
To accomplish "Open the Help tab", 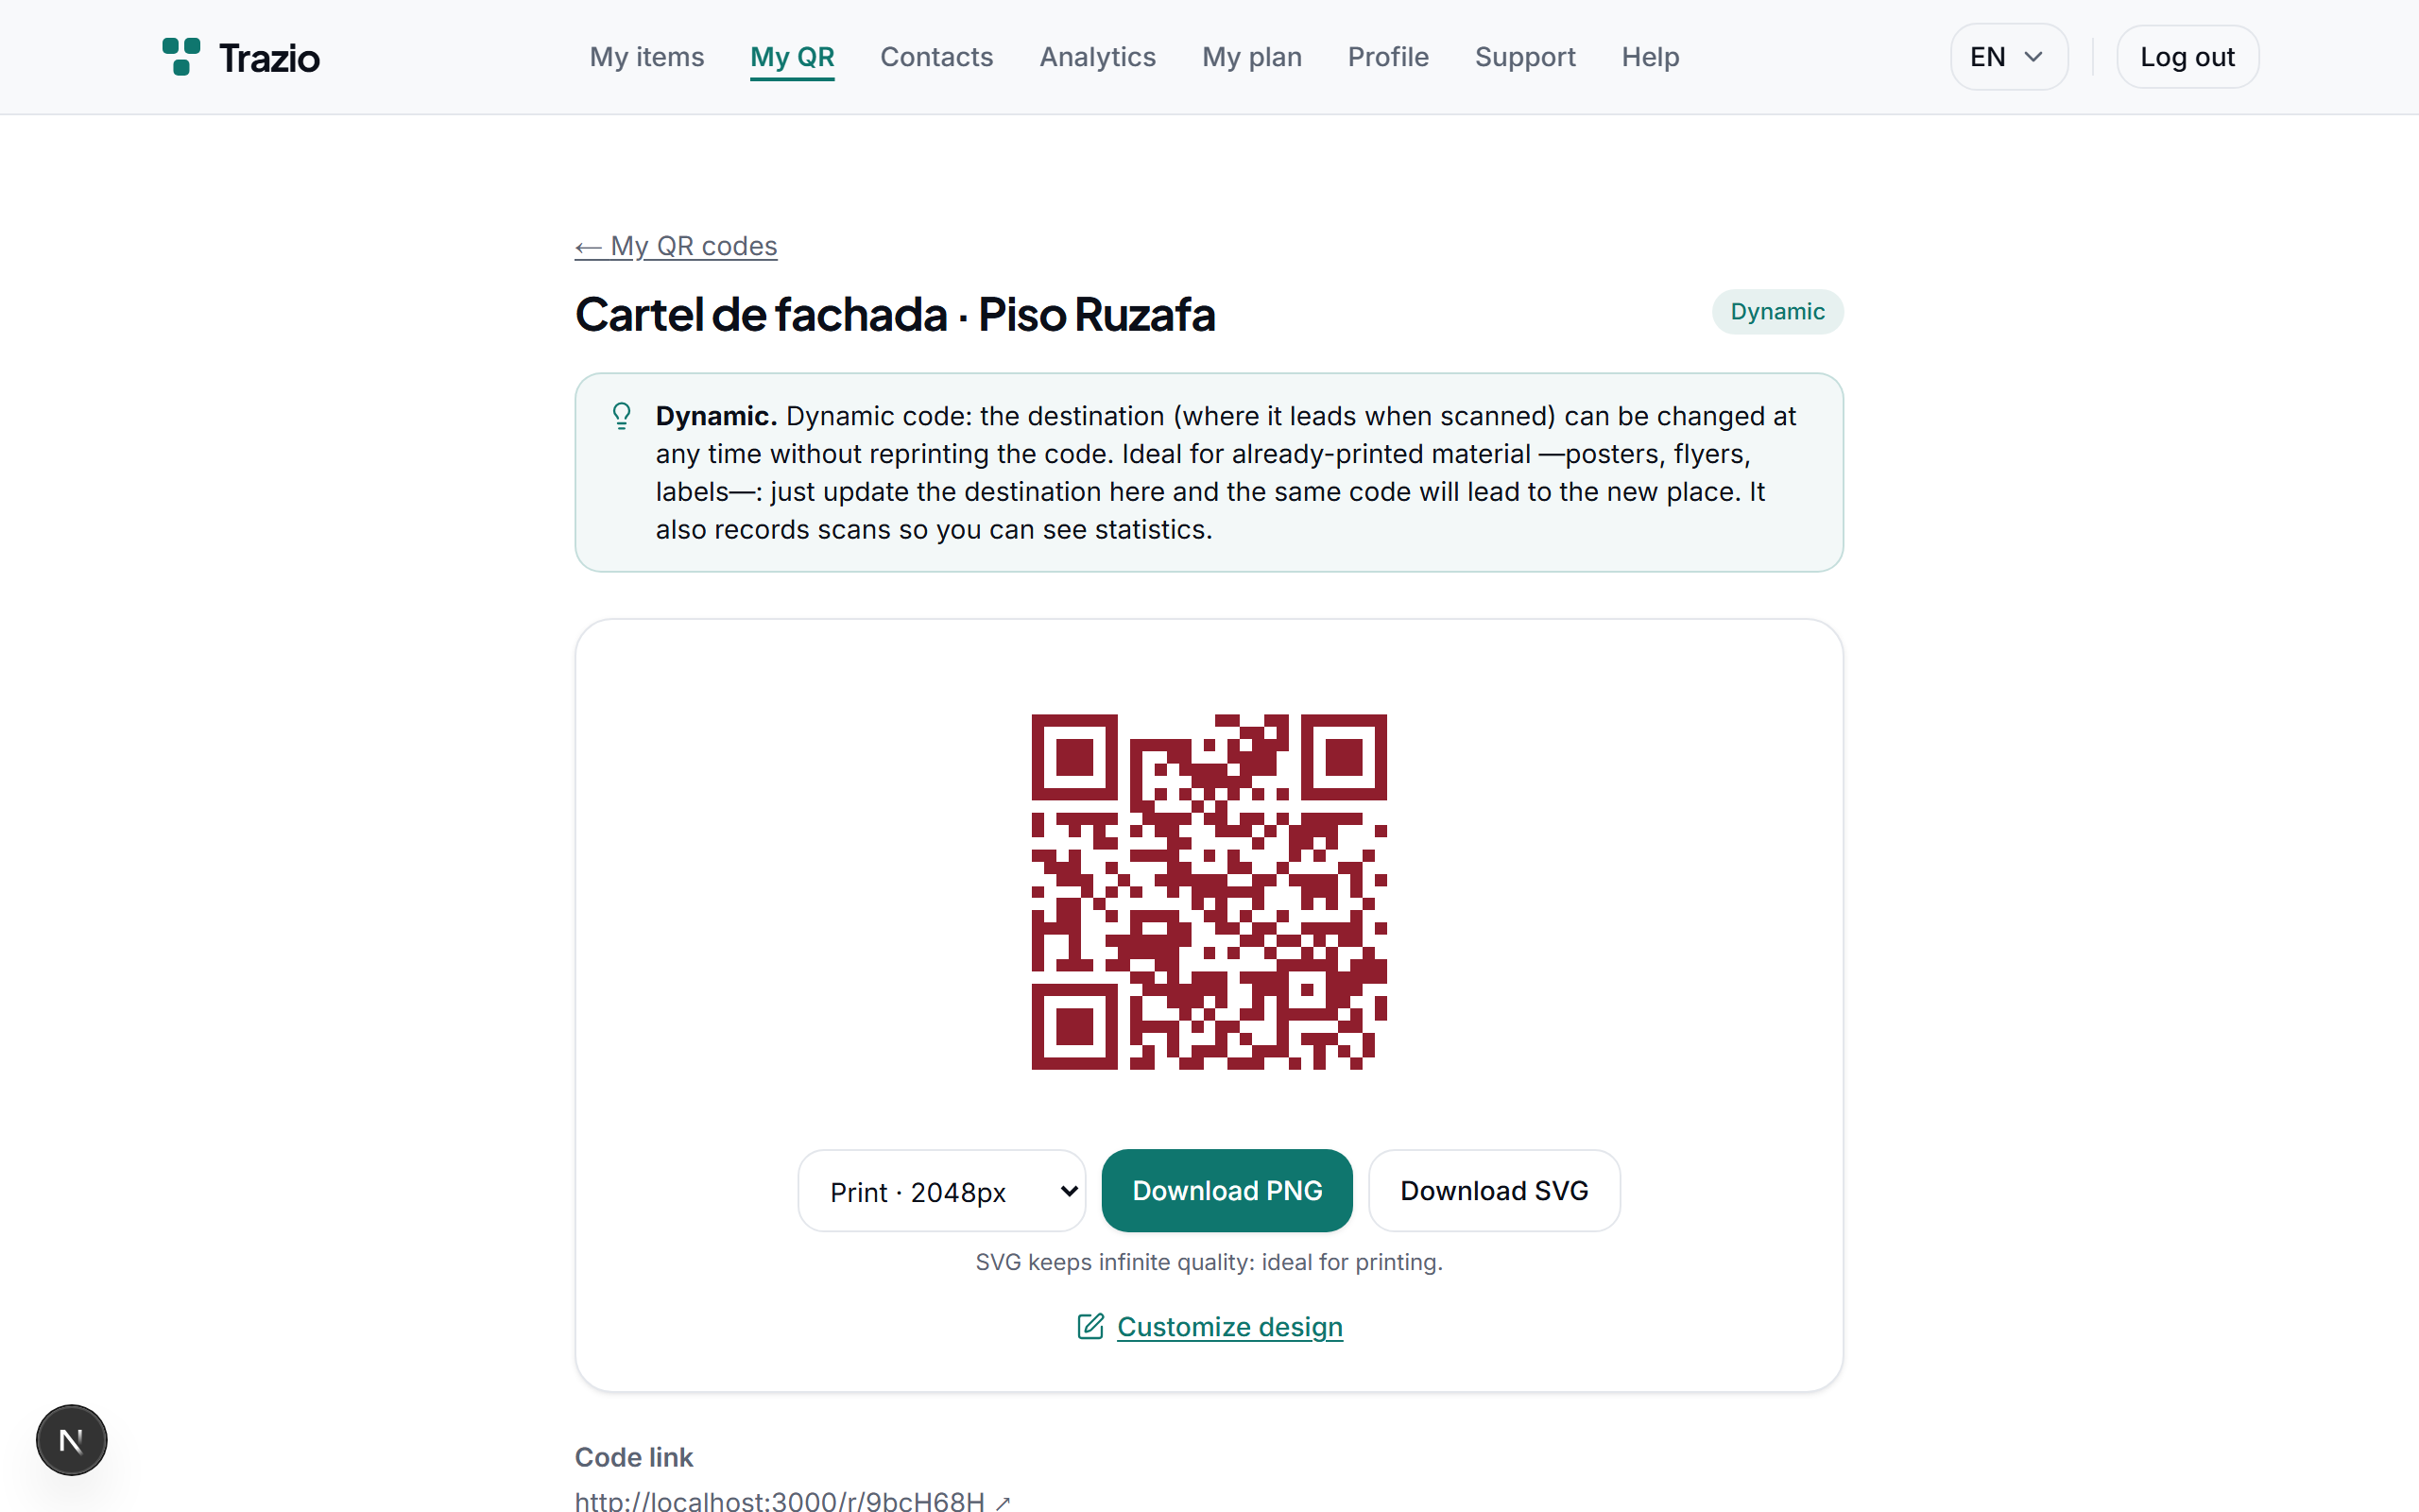I will [x=1649, y=57].
